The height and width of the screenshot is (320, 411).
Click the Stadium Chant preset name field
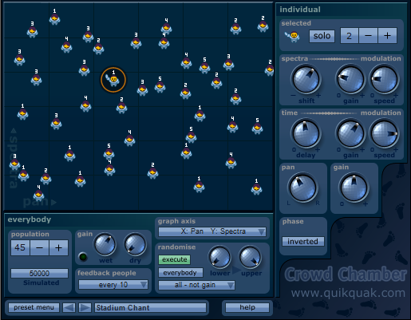[x=151, y=308]
